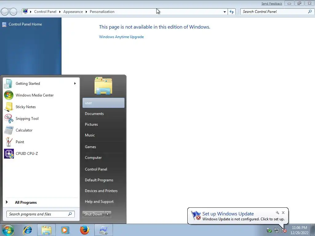
Task: Open address bar history dropdown
Action: [x=225, y=12]
